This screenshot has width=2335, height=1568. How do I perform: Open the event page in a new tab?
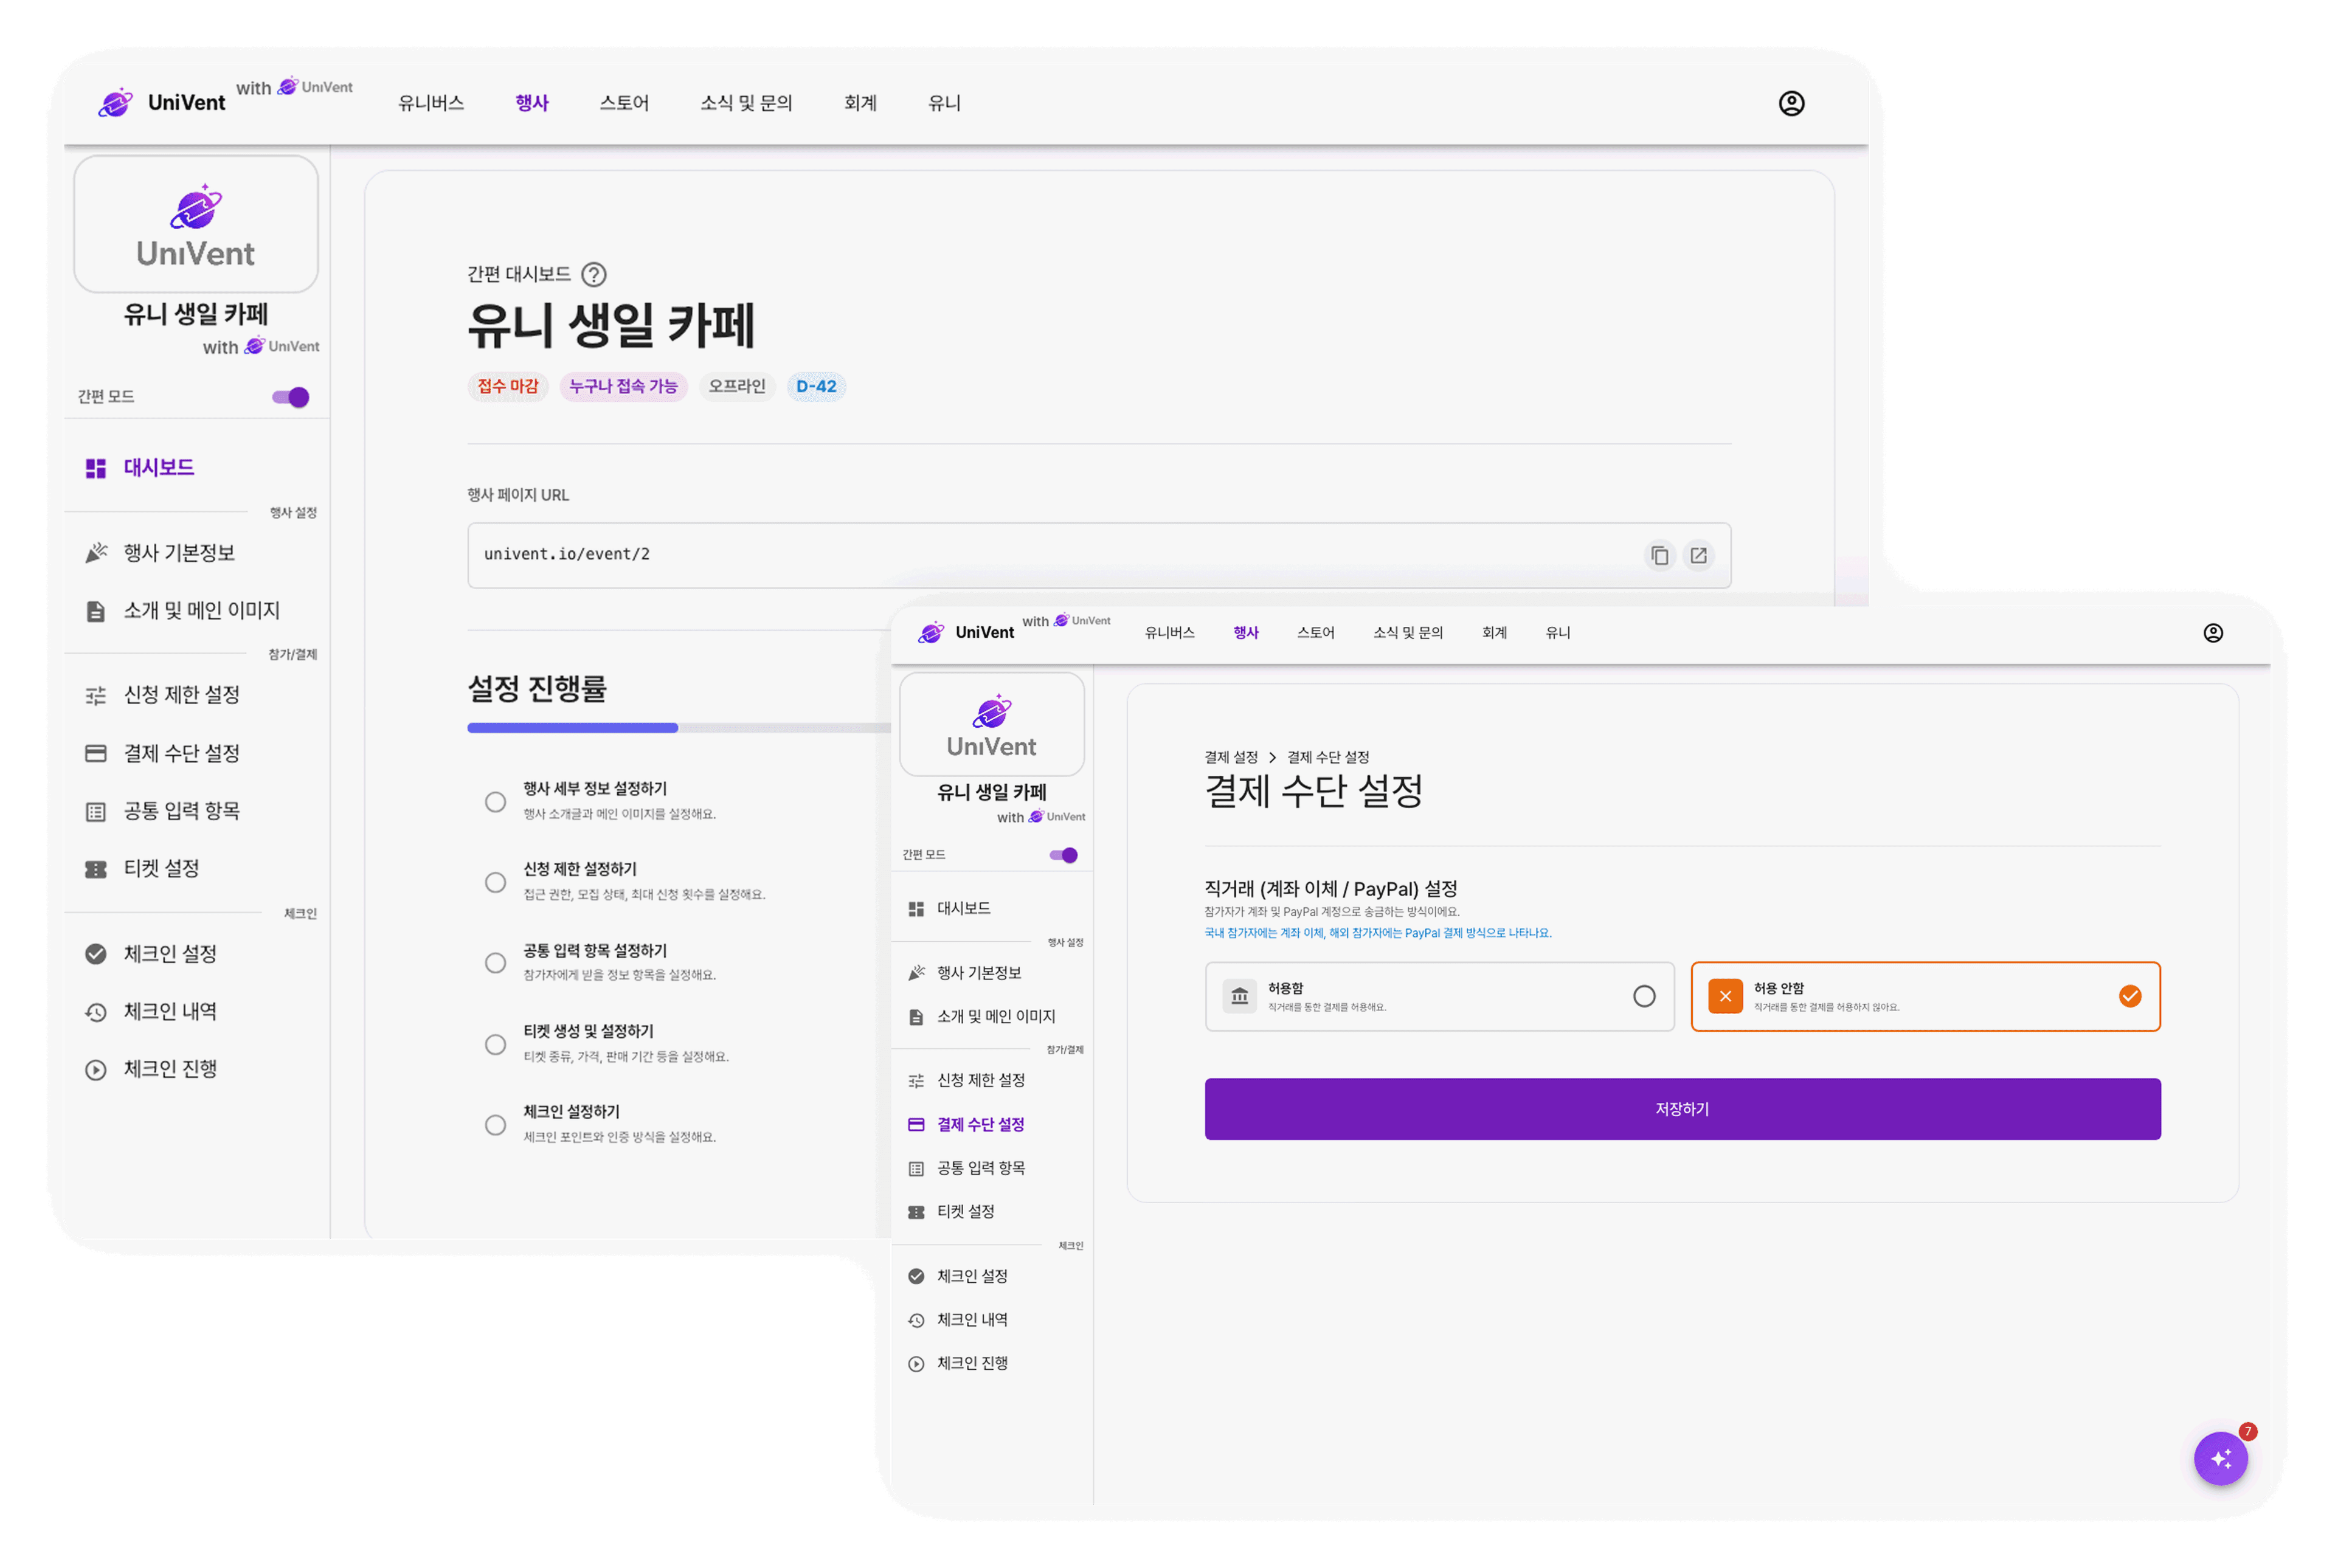click(1699, 555)
